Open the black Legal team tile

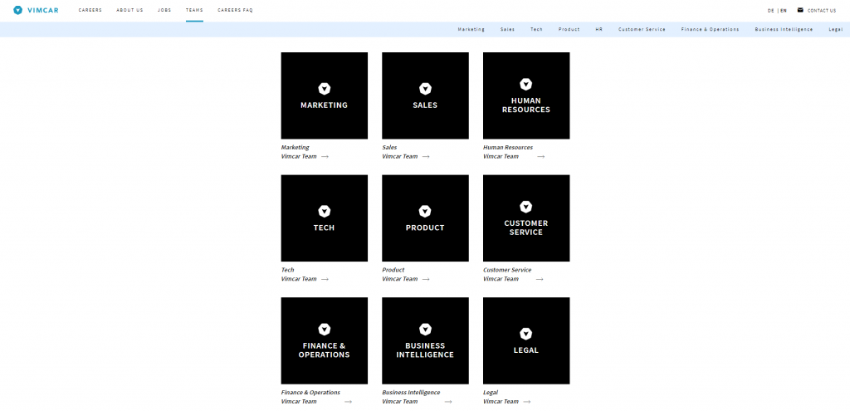(x=526, y=340)
